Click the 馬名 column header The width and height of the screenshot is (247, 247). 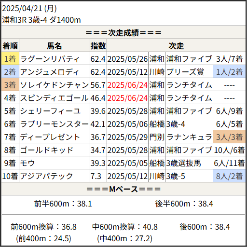(x=55, y=46)
